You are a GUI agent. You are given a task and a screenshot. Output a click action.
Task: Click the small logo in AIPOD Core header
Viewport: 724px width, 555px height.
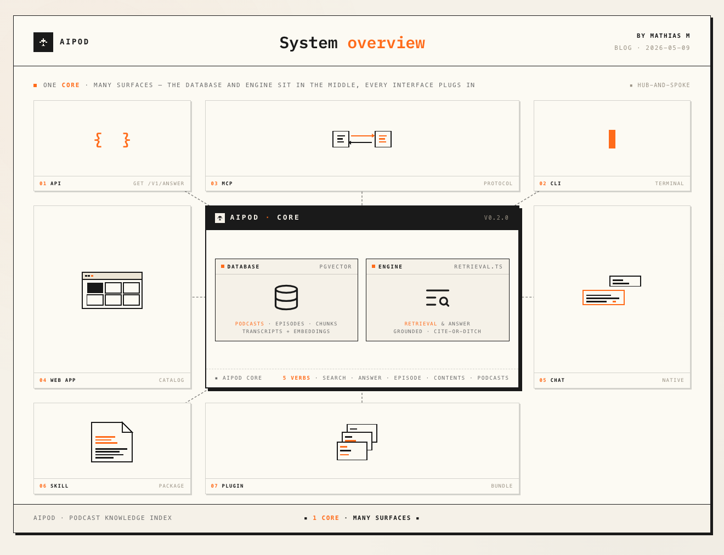[x=220, y=218]
